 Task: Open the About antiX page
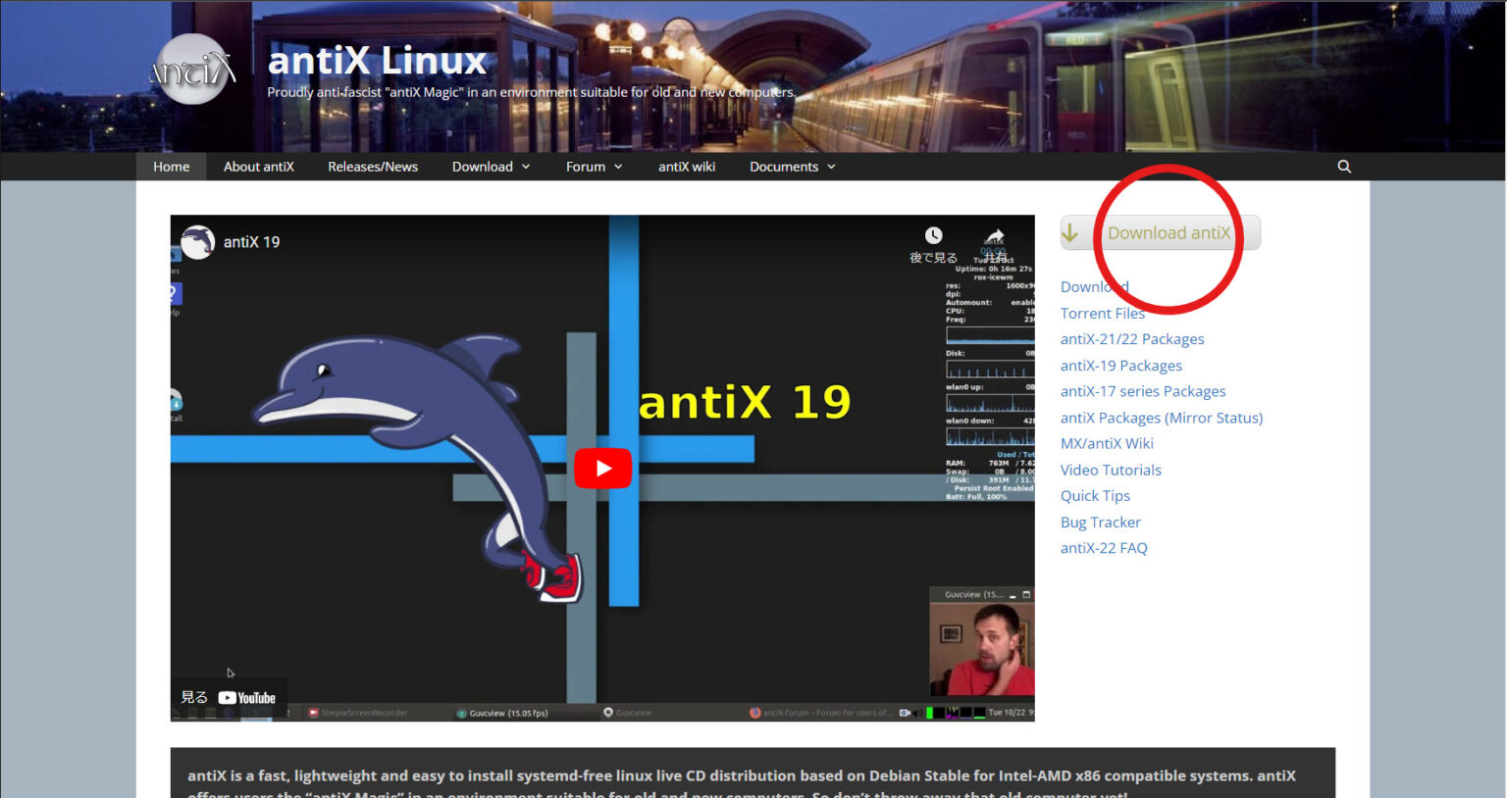(258, 166)
